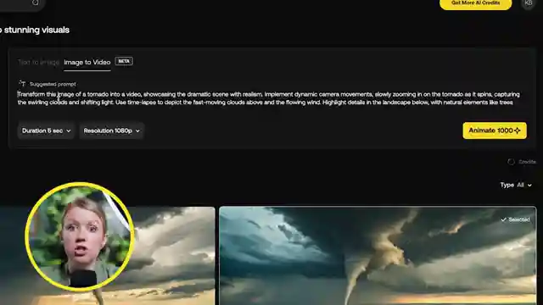Image resolution: width=543 pixels, height=305 pixels.
Task: Open the Type All filter dropdown
Action: pyautogui.click(x=516, y=185)
